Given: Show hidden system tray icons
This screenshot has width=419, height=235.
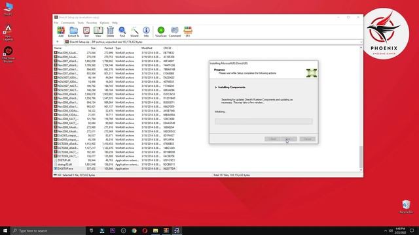Looking at the screenshot, I should (x=386, y=230).
